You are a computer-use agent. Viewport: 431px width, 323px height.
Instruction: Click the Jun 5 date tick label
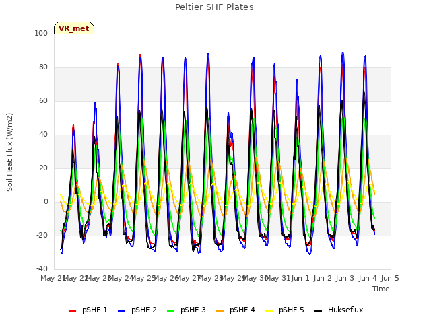coord(390,278)
